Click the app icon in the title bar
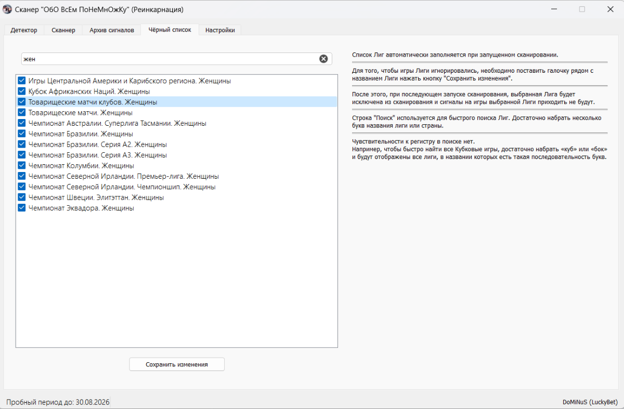Viewport: 624px width, 409px height. point(8,9)
